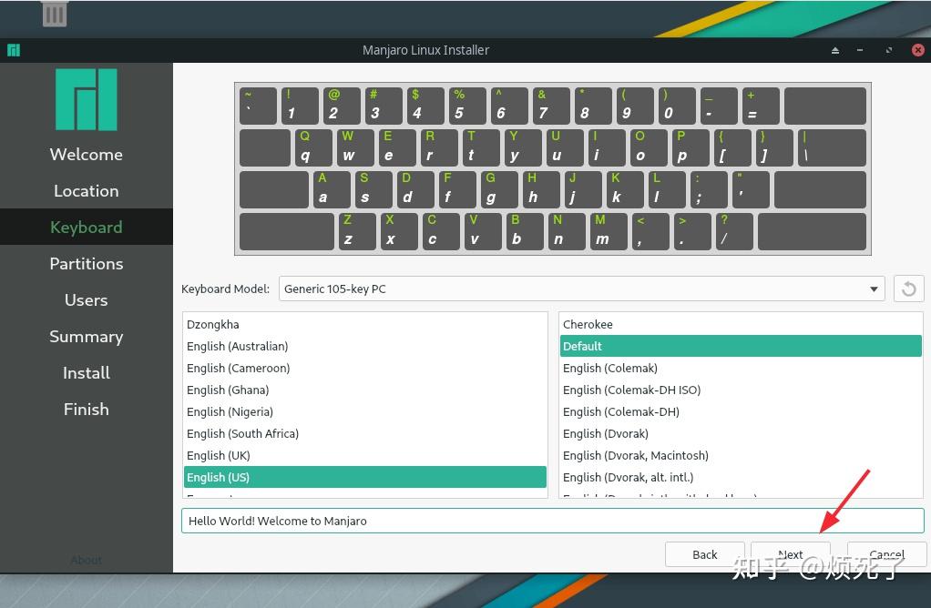
Task: Click the installer icon in the title bar
Action: pyautogui.click(x=14, y=50)
